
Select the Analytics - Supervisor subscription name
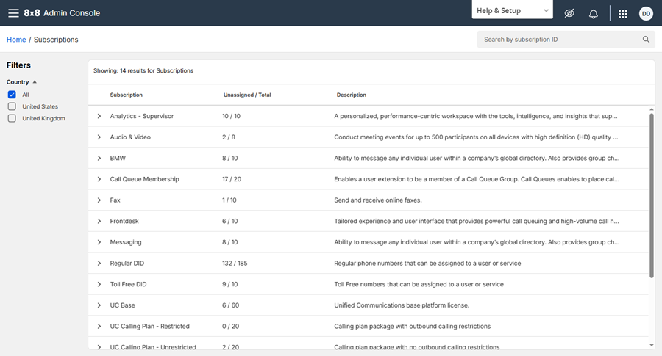(142, 116)
